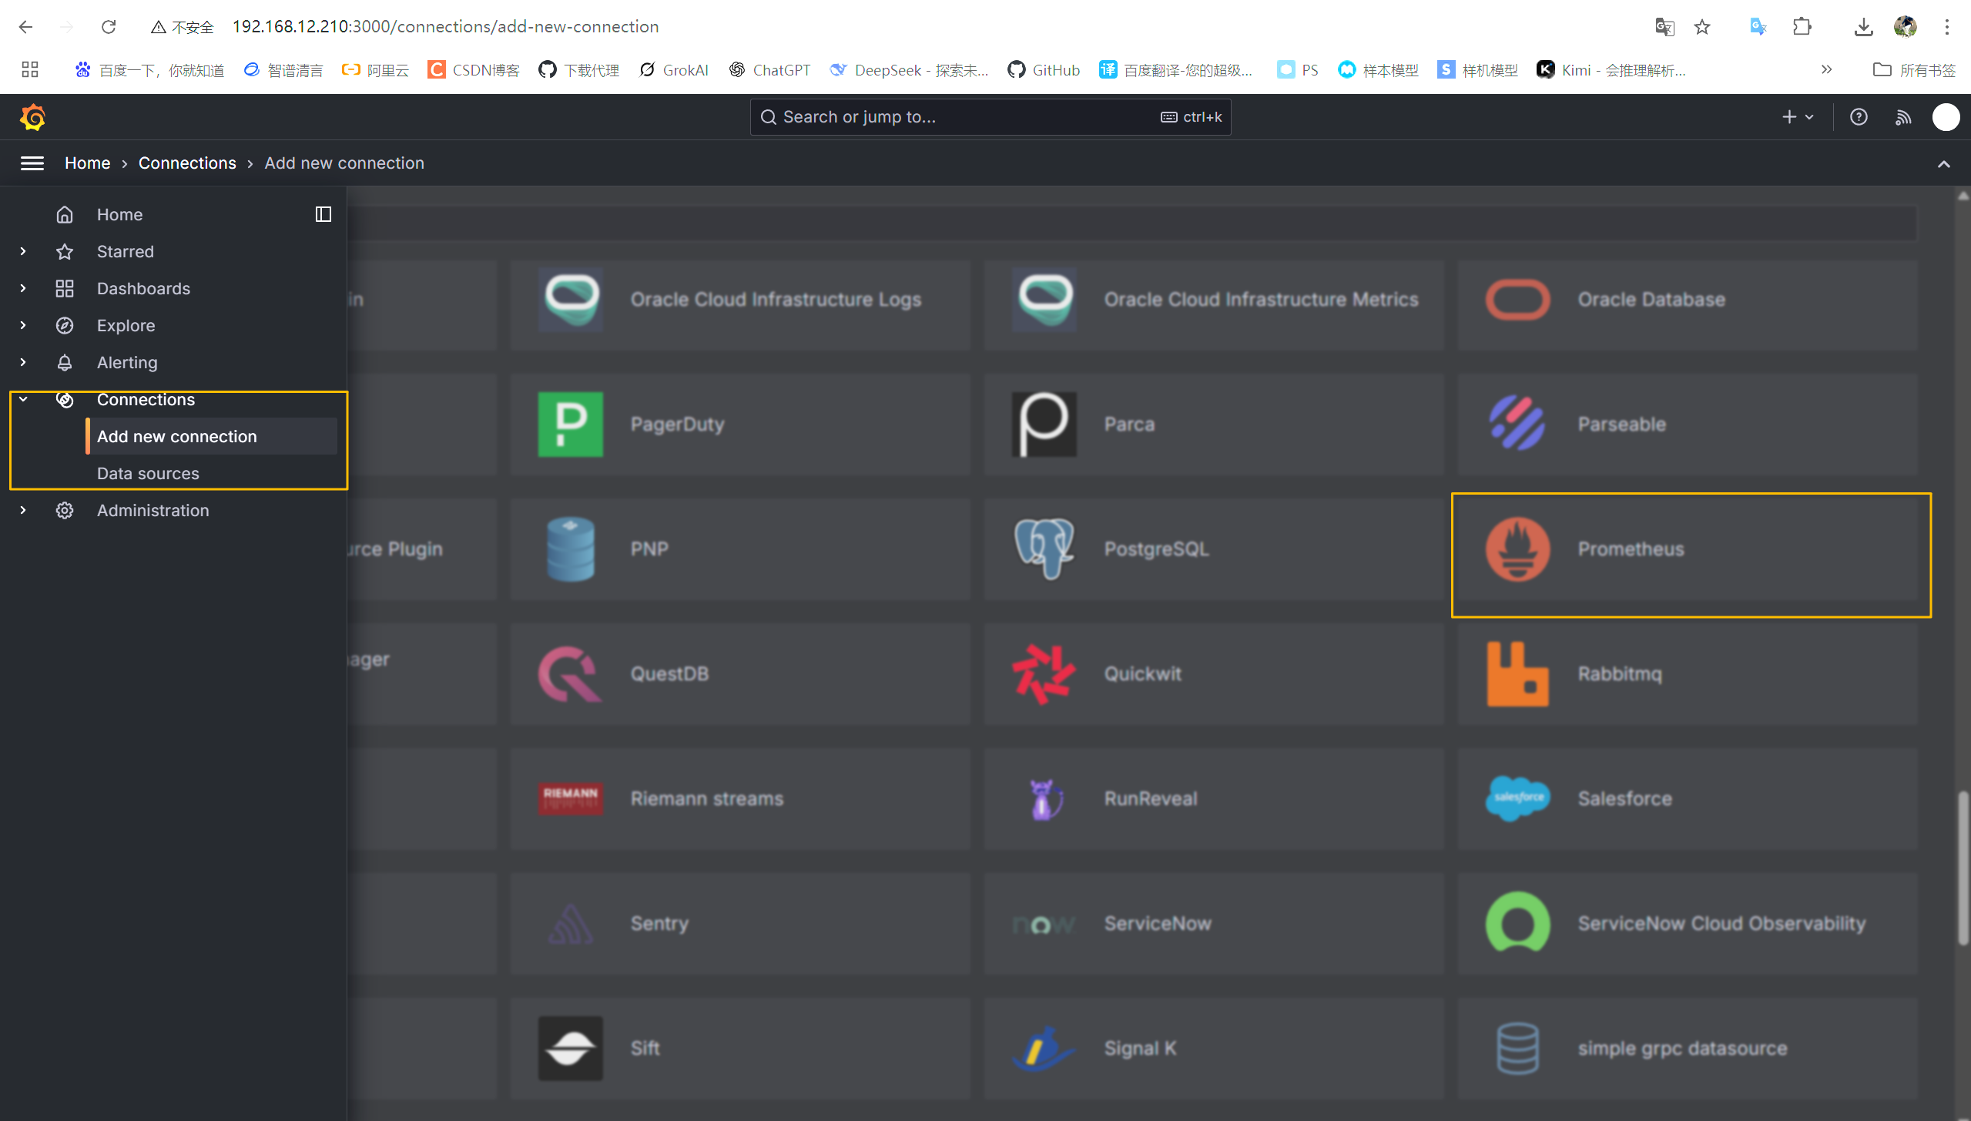
Task: Dock the sidebar menu panel icon
Action: [x=323, y=214]
